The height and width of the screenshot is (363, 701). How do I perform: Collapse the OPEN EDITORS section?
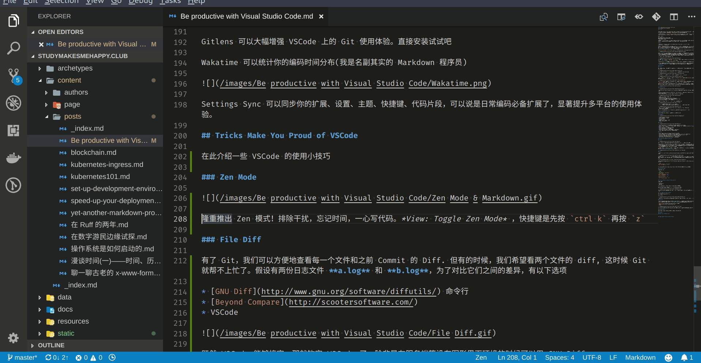(x=95, y=32)
